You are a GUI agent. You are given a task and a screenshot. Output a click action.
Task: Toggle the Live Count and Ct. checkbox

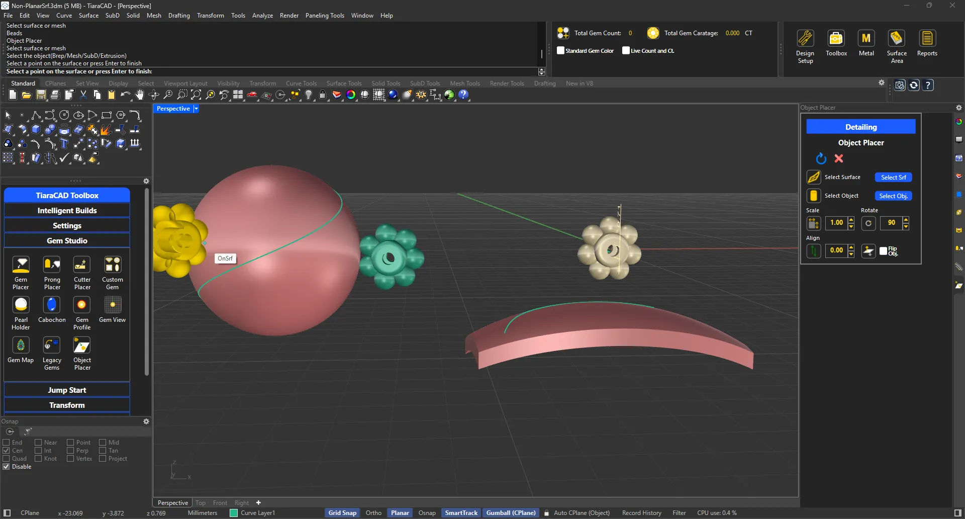pyautogui.click(x=626, y=50)
